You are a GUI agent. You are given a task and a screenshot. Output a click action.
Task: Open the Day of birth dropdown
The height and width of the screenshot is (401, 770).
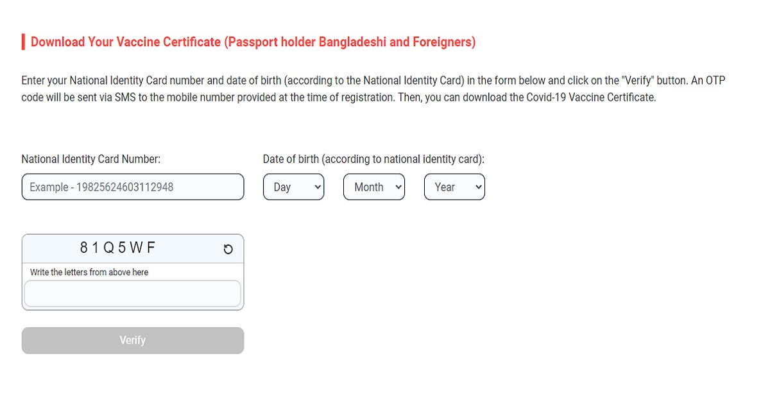point(294,187)
